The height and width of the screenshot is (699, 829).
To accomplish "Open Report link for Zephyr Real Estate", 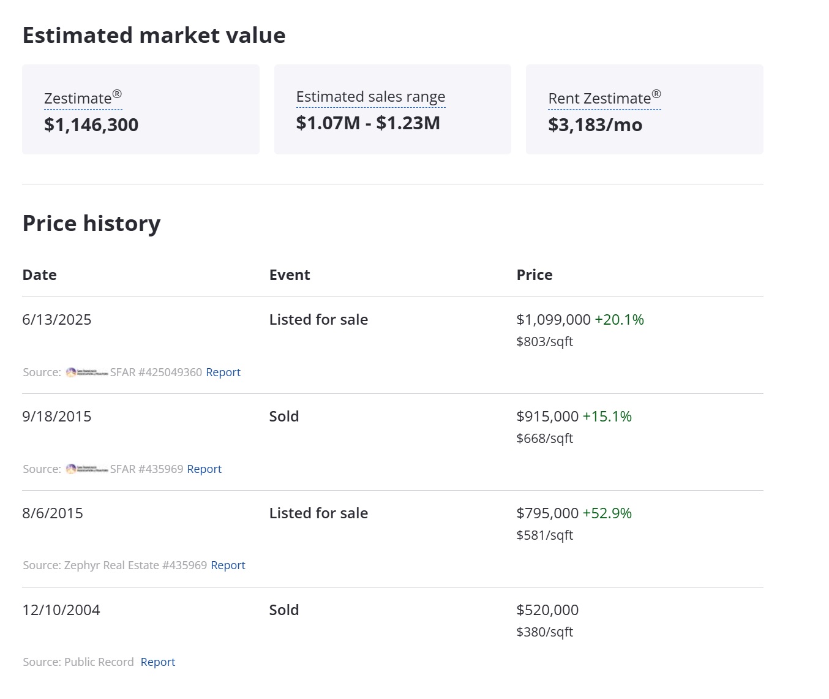I will pos(228,565).
